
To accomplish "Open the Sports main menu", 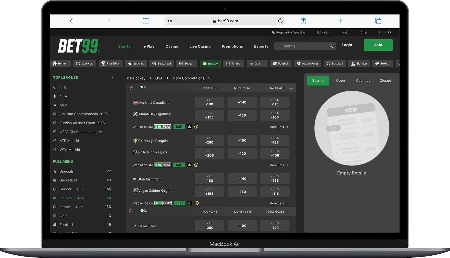I will click(124, 46).
